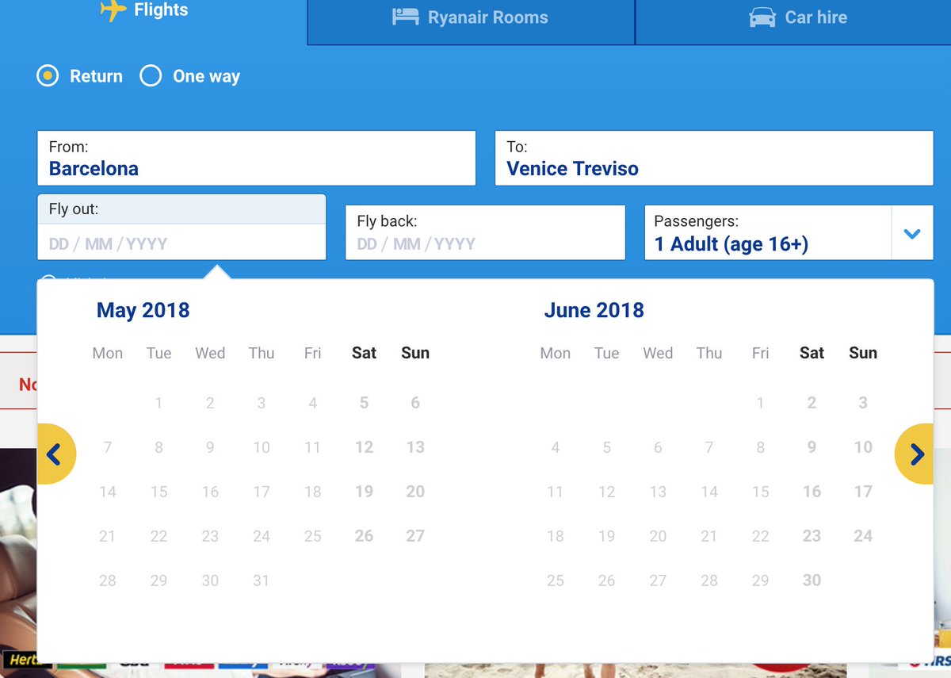Click the car icon beside Car hire

point(762,17)
